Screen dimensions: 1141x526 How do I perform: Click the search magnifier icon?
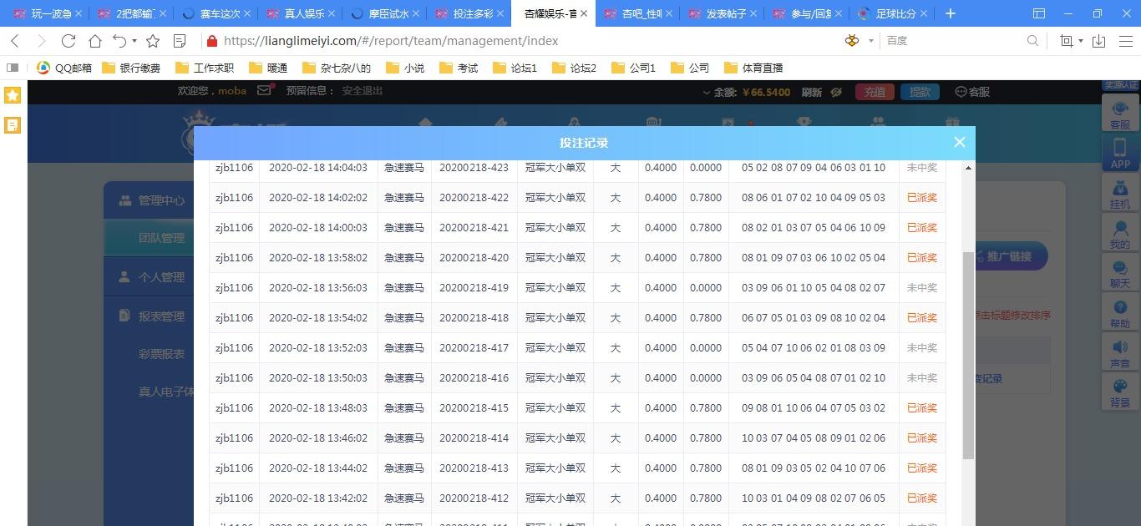point(1032,41)
